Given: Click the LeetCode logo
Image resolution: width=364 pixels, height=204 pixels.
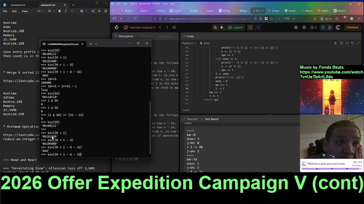Looking at the screenshot, I should (117, 27).
